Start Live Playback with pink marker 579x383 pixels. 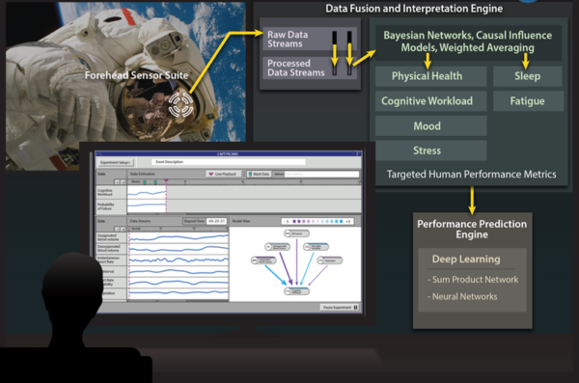click(224, 174)
